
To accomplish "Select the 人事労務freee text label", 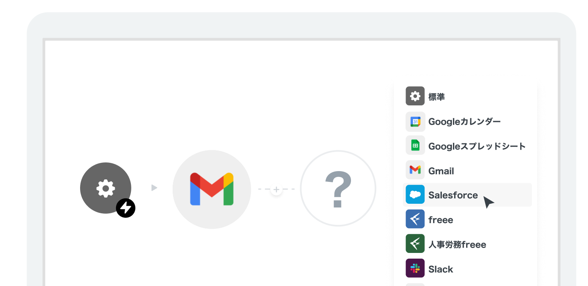I will [x=457, y=245].
